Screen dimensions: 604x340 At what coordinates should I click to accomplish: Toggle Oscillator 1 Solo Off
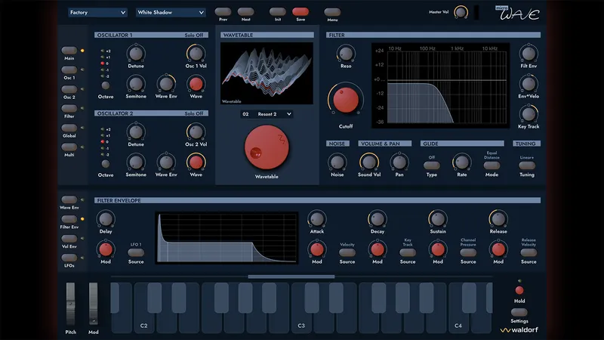193,35
